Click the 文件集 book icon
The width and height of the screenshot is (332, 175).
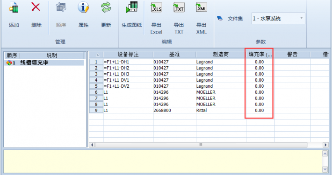point(220,19)
